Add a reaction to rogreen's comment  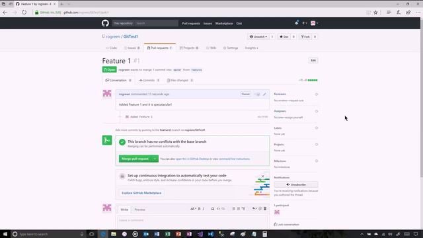(x=258, y=94)
